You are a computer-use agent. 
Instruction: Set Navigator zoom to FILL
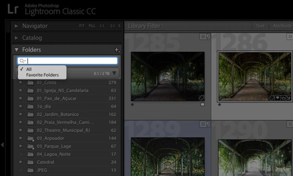click(92, 26)
